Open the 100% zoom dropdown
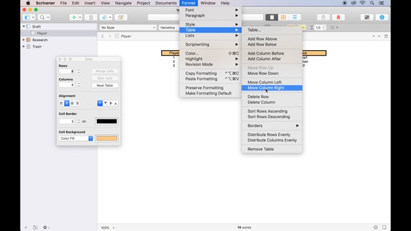 click(108, 228)
